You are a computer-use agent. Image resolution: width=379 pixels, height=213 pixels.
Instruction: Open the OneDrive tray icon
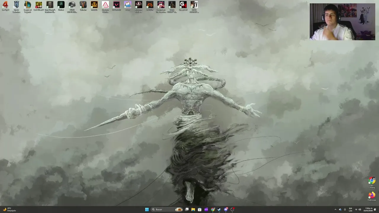pyautogui.click(x=340, y=209)
